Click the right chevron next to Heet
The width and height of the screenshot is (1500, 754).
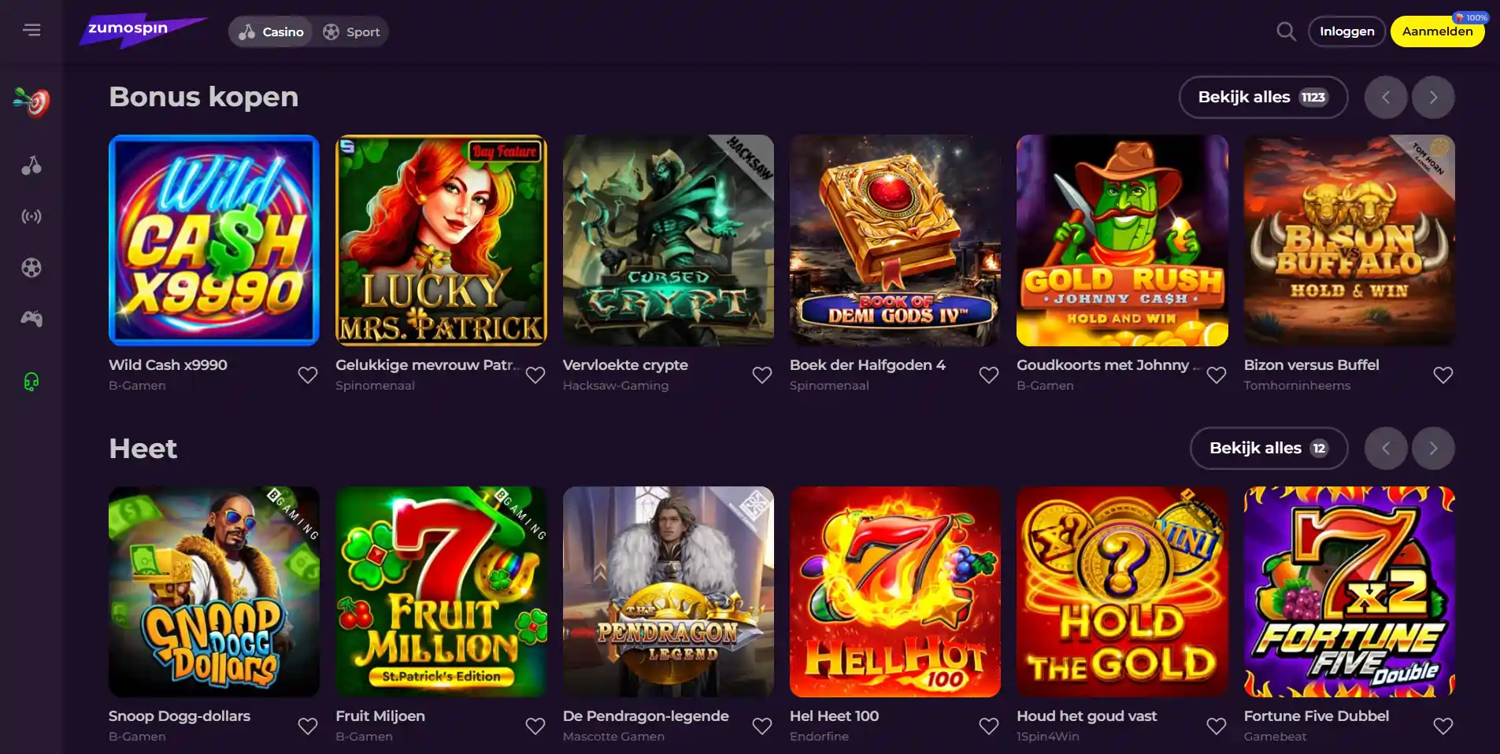[x=1433, y=448]
